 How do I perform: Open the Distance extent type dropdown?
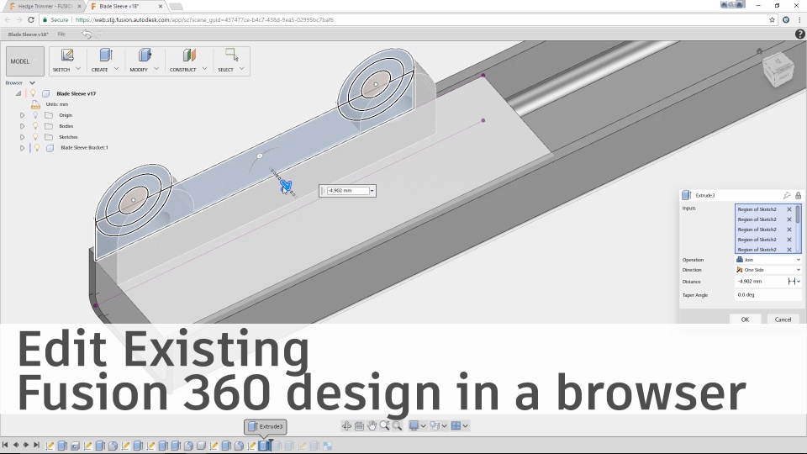[794, 281]
